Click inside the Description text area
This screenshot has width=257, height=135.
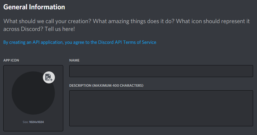pos(161,108)
